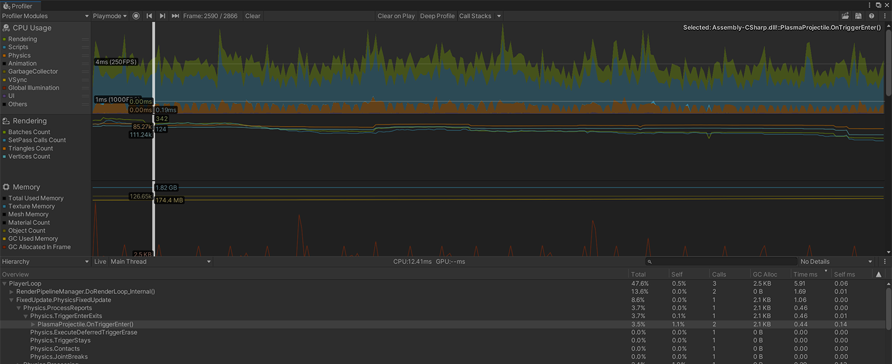Viewport: 892px width, 364px height.
Task: Open the Profiler Modules dropdown
Action: click(45, 16)
